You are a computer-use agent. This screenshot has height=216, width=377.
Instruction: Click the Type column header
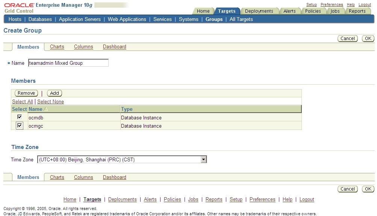[127, 109]
